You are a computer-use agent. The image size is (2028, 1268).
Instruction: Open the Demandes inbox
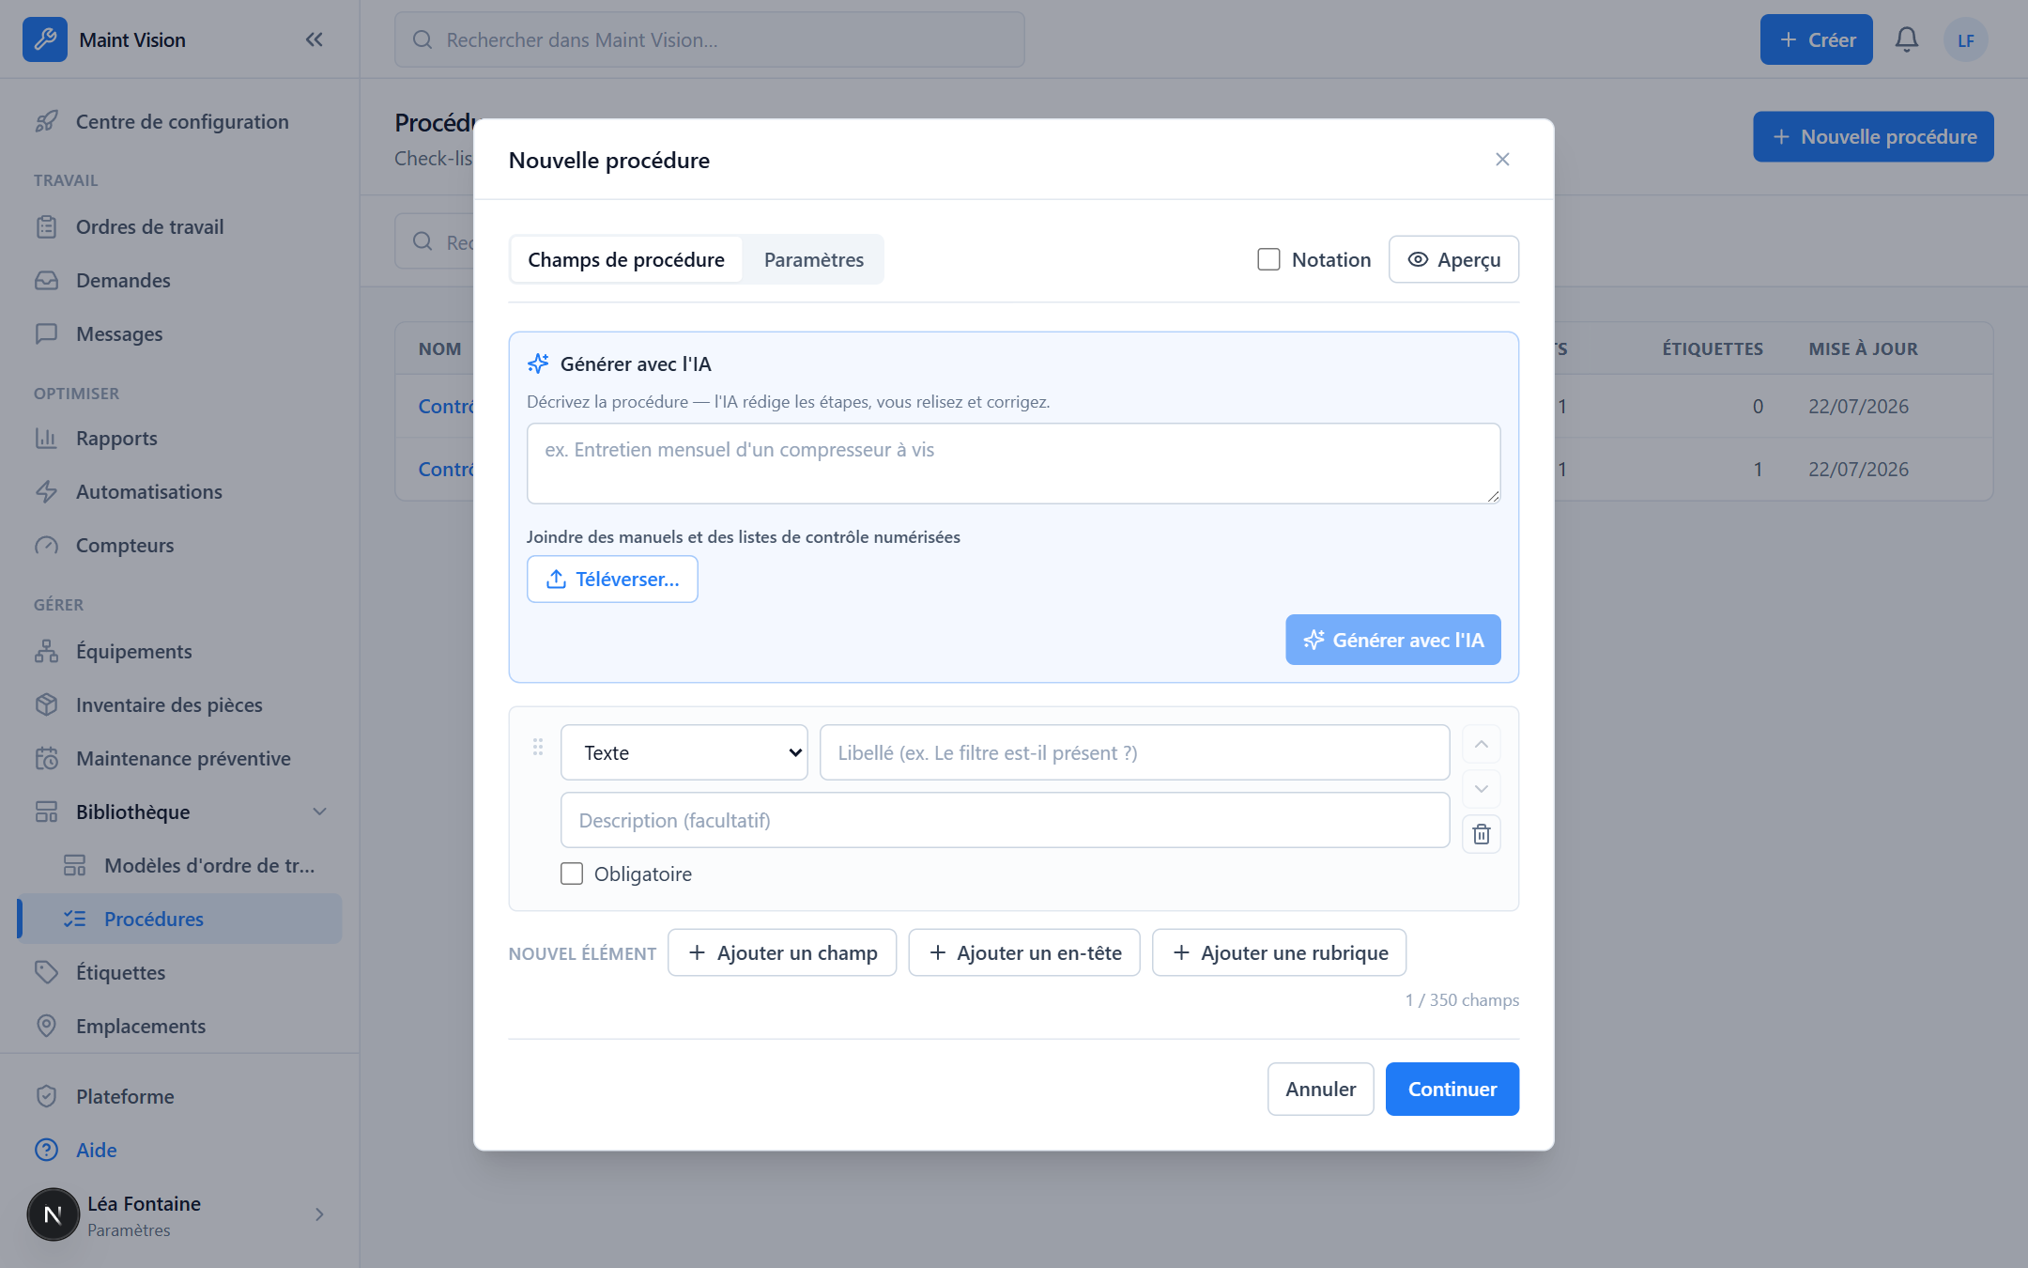point(179,280)
